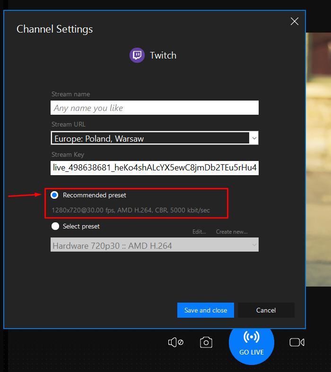Open Edit... preset link
Screen dimensions: 331x372
tap(199, 232)
